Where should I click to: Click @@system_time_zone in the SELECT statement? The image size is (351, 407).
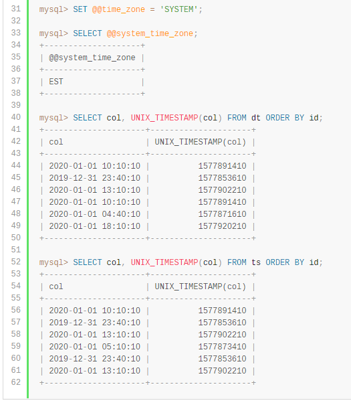pyautogui.click(x=150, y=33)
